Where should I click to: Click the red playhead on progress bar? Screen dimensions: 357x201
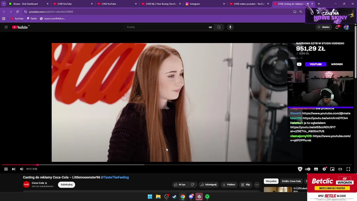[x=37, y=165]
